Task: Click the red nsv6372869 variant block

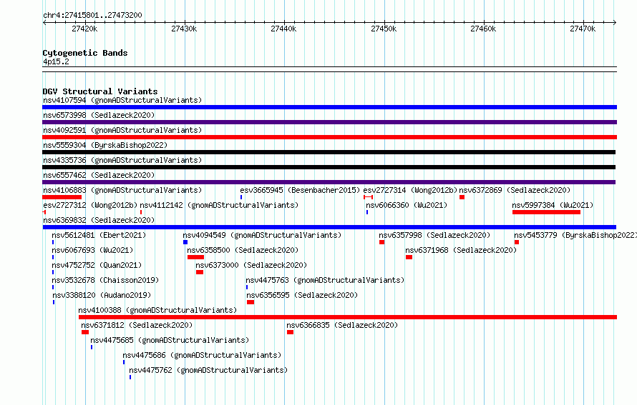Action: (462, 197)
